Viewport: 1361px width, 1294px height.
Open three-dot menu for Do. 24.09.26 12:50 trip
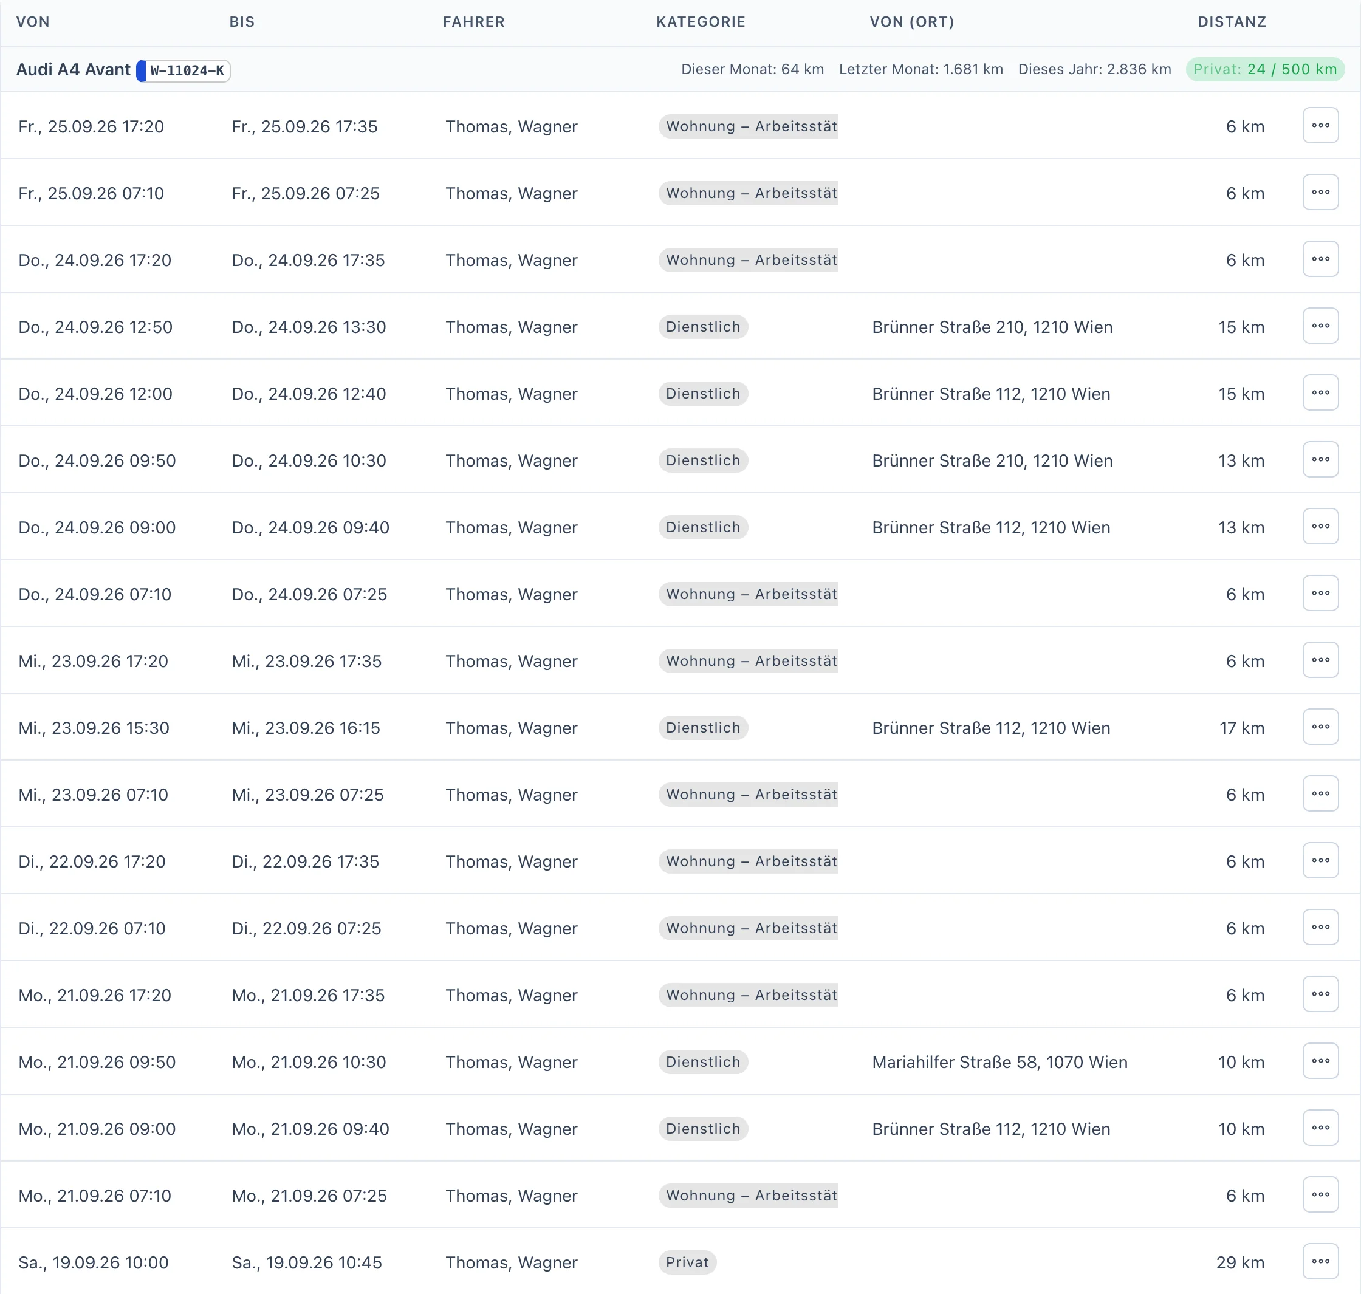(1320, 326)
